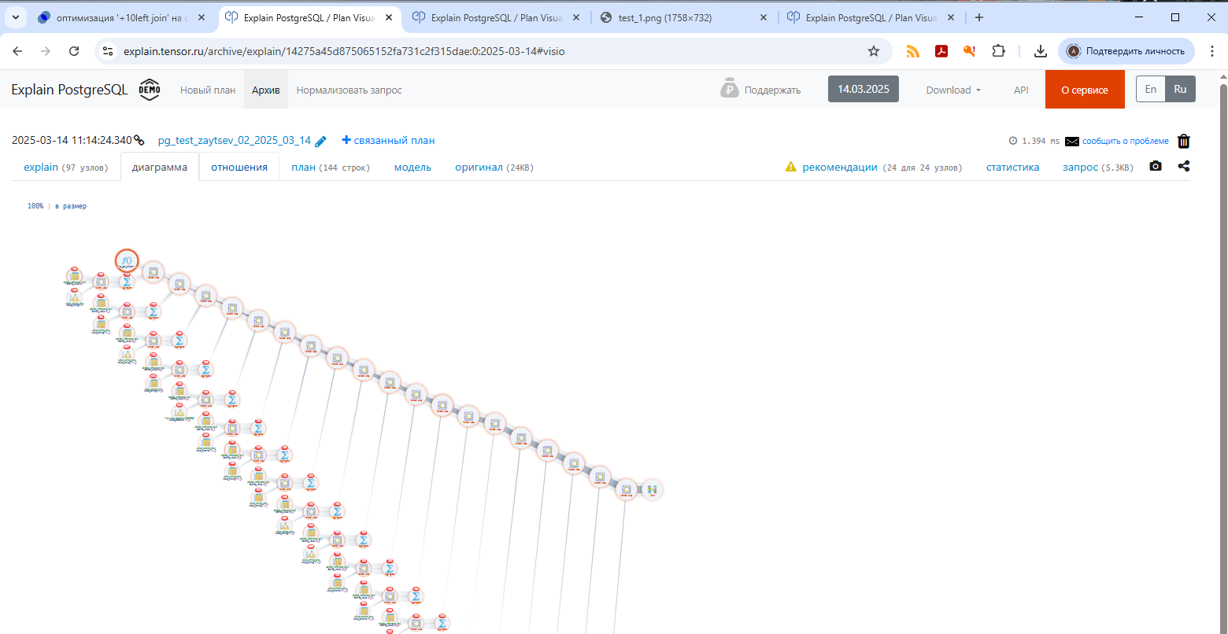This screenshot has width=1228, height=634.
Task: Click the orange-highlighted f() function node
Action: click(x=127, y=260)
